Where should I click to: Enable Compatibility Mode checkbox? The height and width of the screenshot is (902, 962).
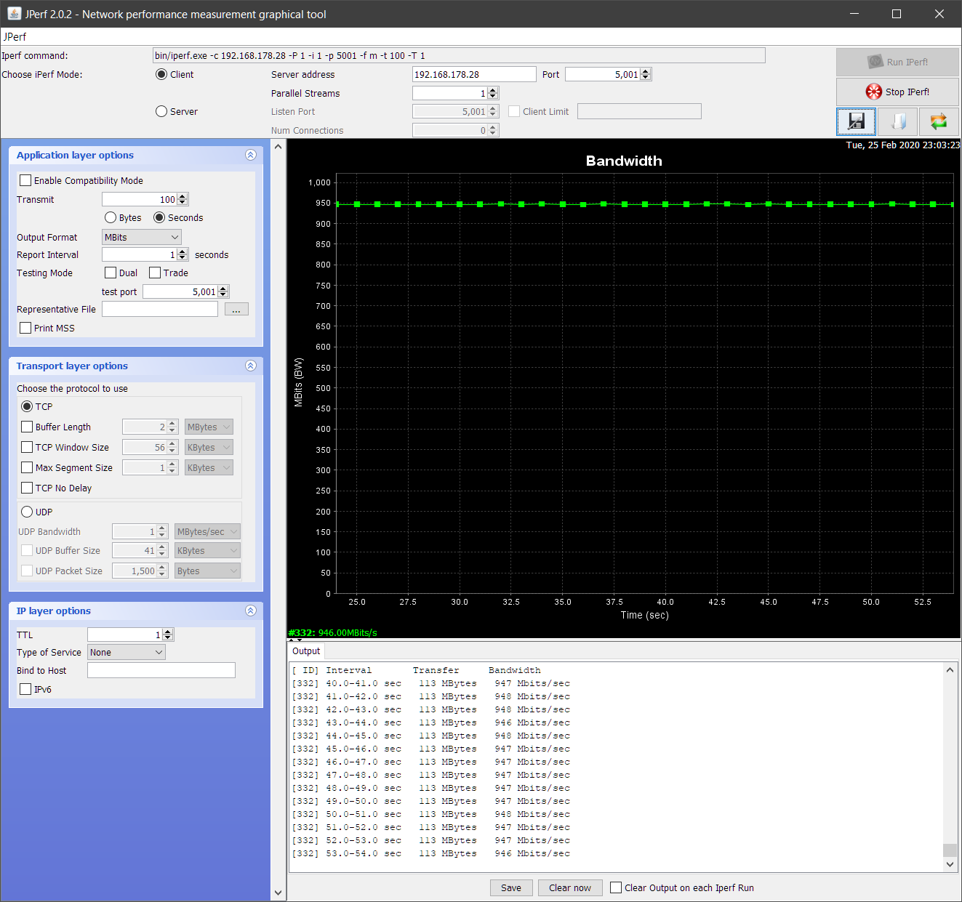tap(25, 180)
